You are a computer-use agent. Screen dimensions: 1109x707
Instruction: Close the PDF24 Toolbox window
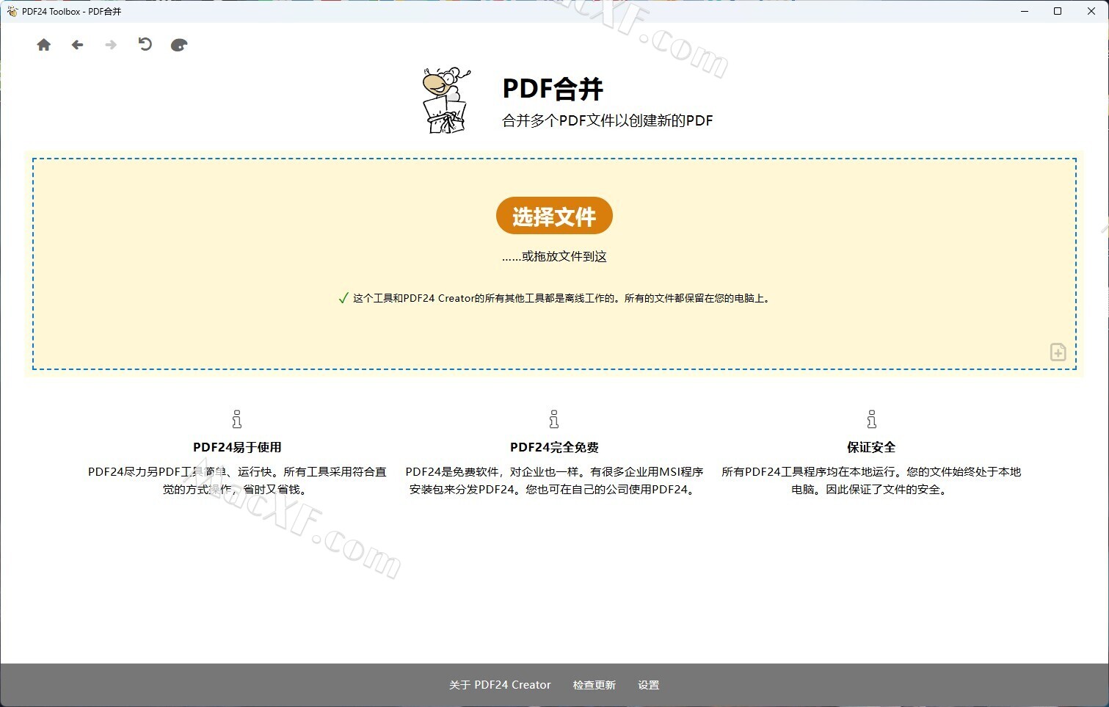click(1091, 11)
